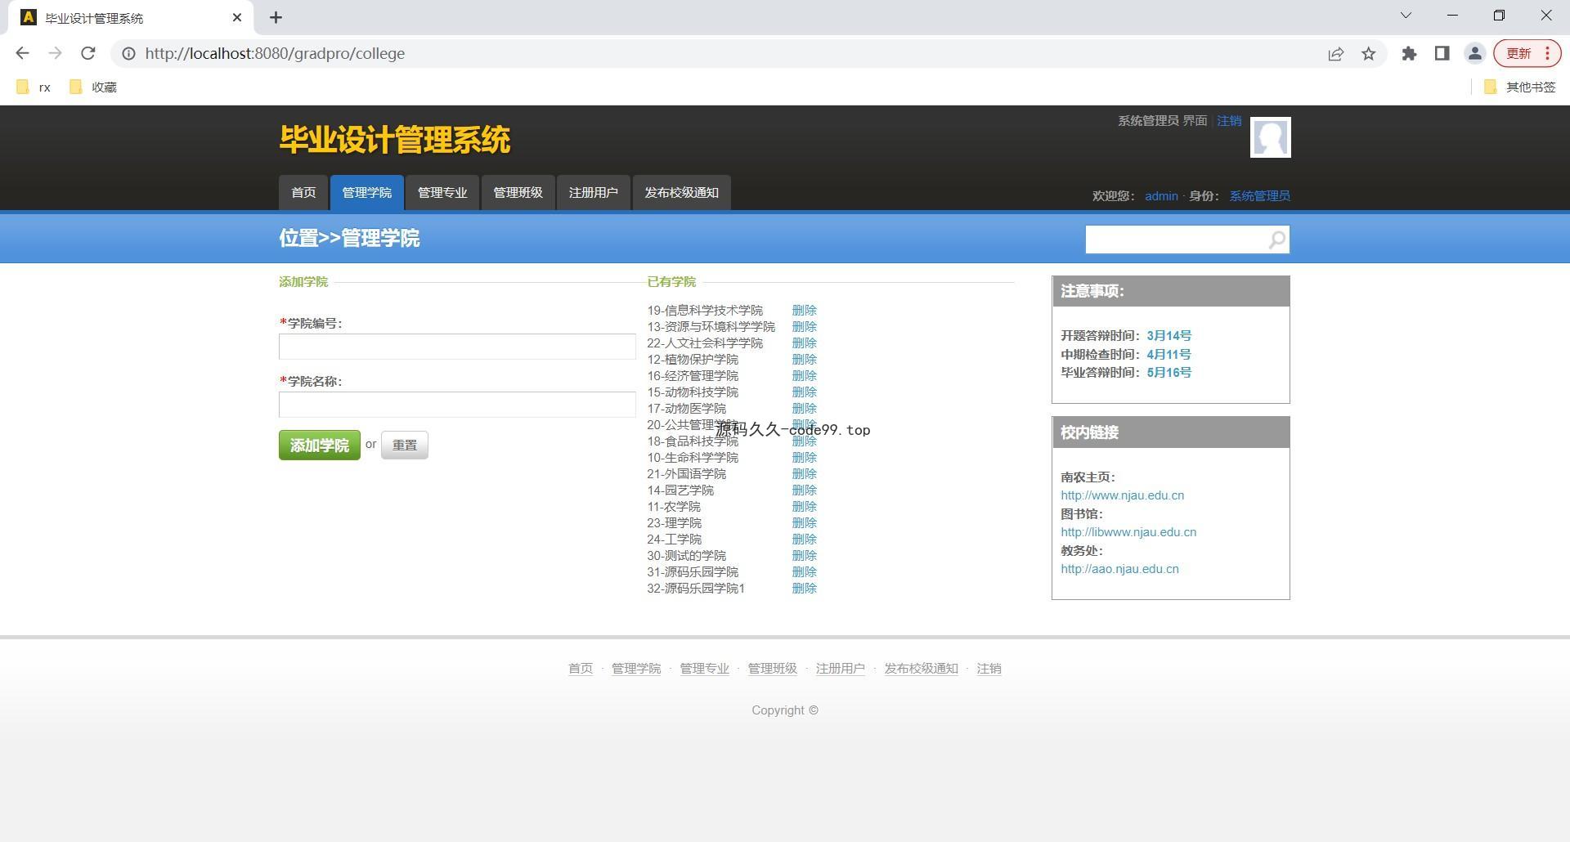View site information icon beside URL

[x=128, y=54]
